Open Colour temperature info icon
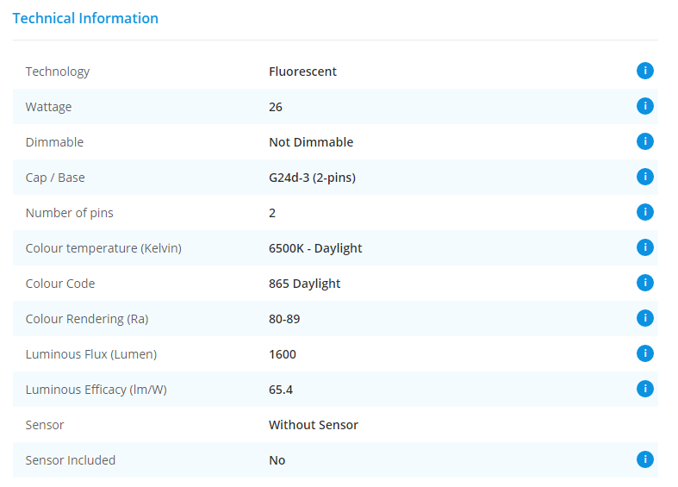The width and height of the screenshot is (678, 487). (x=644, y=247)
